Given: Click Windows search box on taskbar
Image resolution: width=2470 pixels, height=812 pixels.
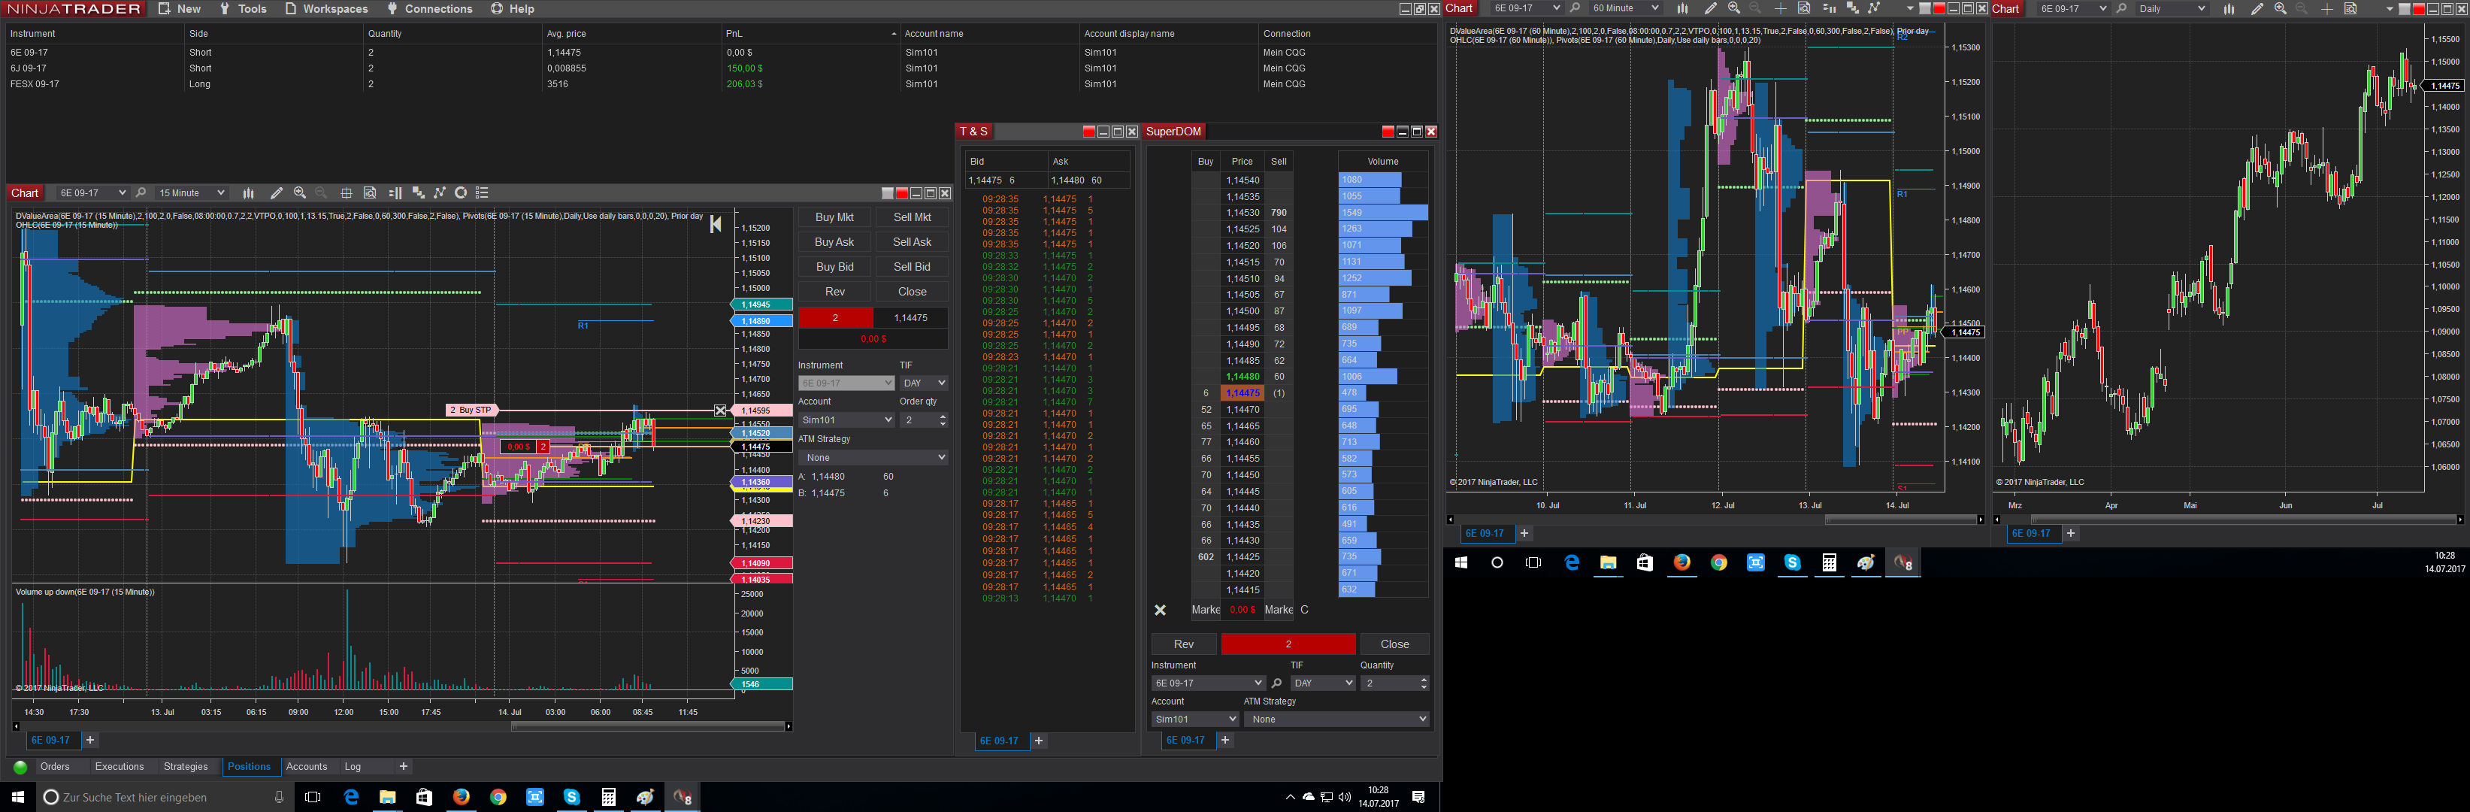Looking at the screenshot, I should click(x=163, y=797).
